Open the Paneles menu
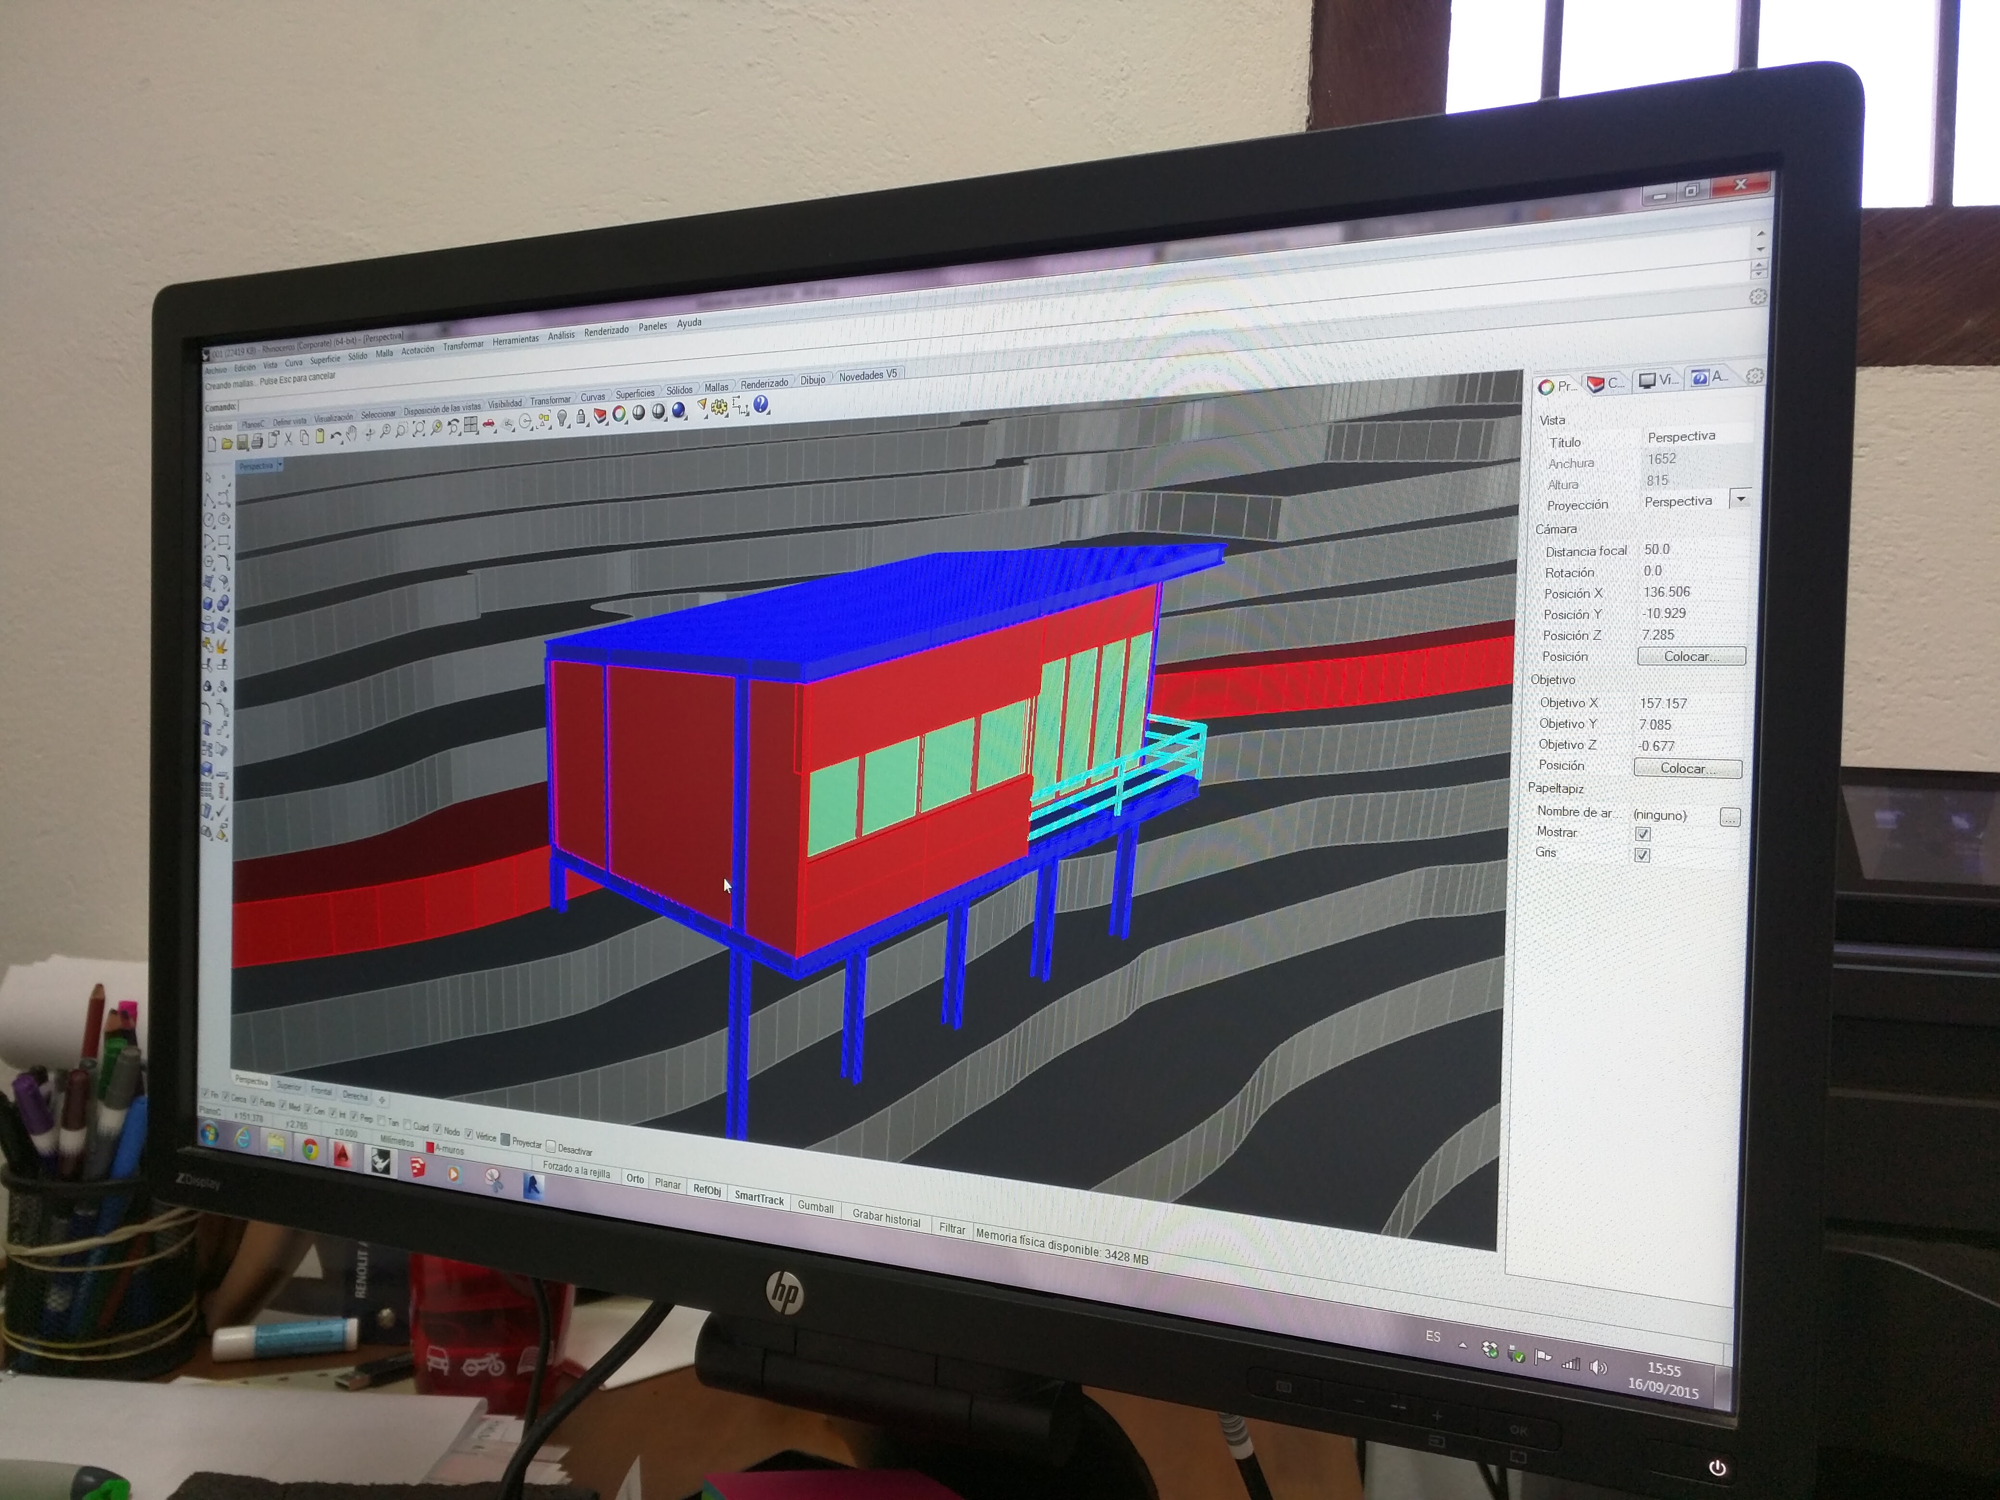This screenshot has height=1500, width=2000. tap(653, 326)
